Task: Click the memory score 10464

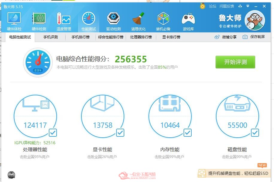Action: coord(170,125)
